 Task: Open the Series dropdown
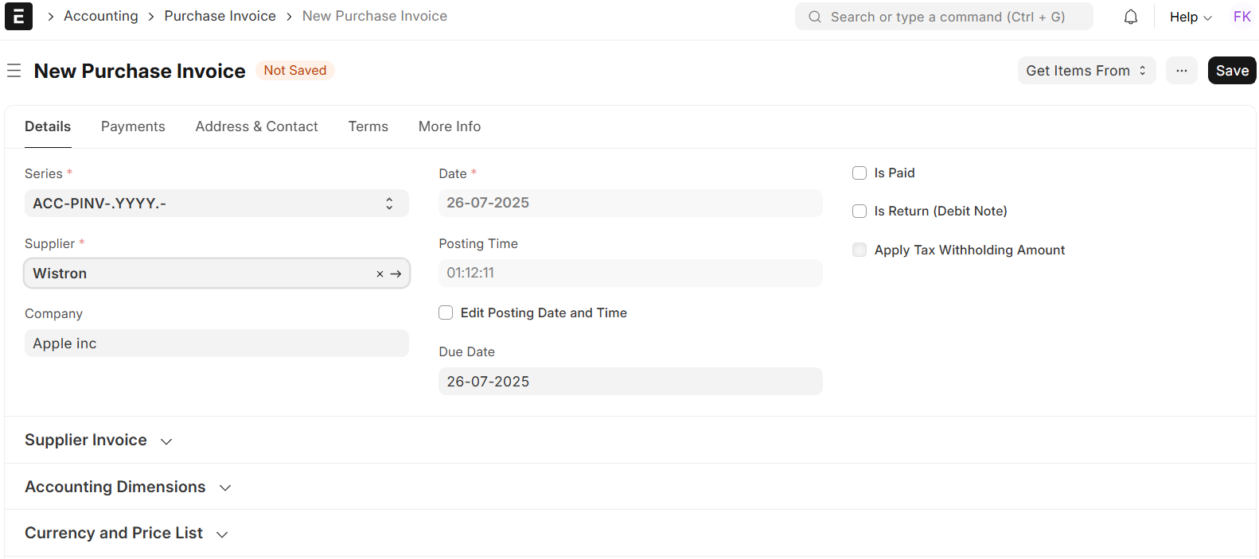(x=216, y=204)
